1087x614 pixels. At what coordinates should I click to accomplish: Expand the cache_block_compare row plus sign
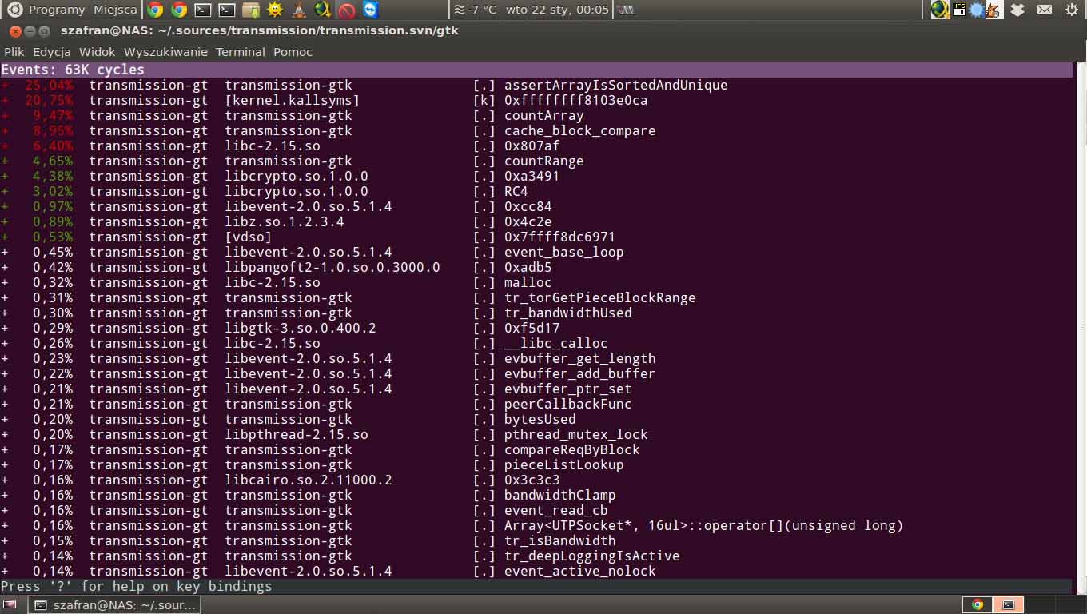pyautogui.click(x=5, y=130)
